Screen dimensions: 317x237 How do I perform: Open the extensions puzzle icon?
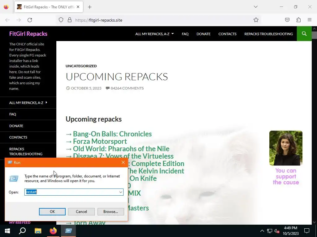point(298,20)
